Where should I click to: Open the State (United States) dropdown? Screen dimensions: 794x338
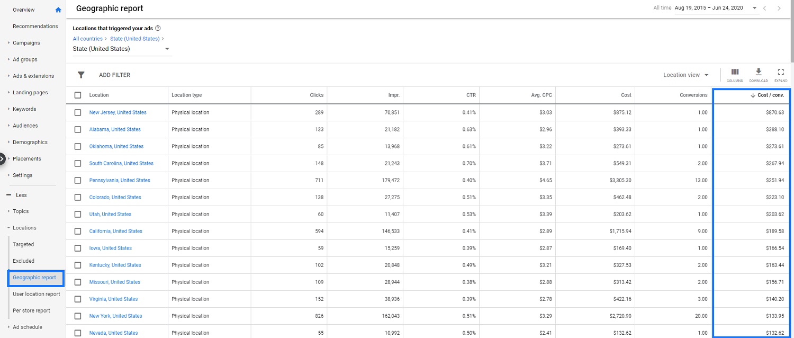(x=121, y=48)
